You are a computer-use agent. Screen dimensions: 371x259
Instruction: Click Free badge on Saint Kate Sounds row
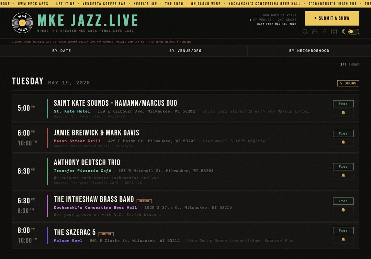343,104
